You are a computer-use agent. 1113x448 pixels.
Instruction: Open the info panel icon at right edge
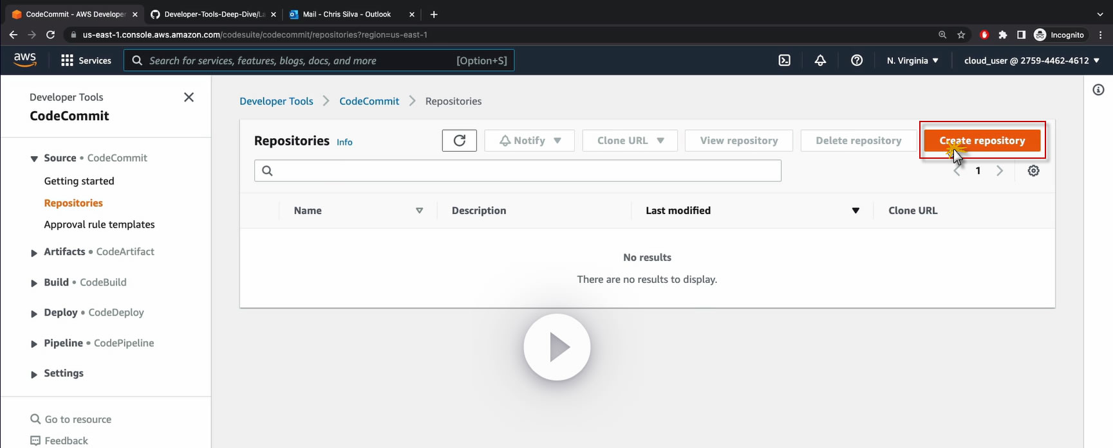tap(1098, 90)
